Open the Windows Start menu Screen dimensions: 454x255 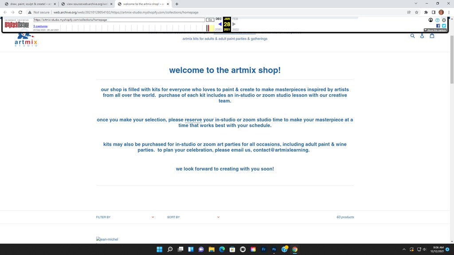(x=159, y=249)
